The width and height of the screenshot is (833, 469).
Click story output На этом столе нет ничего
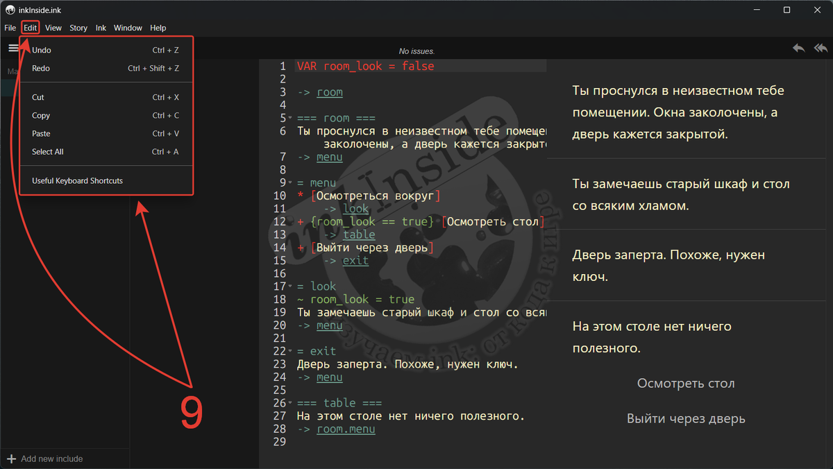[x=652, y=336]
